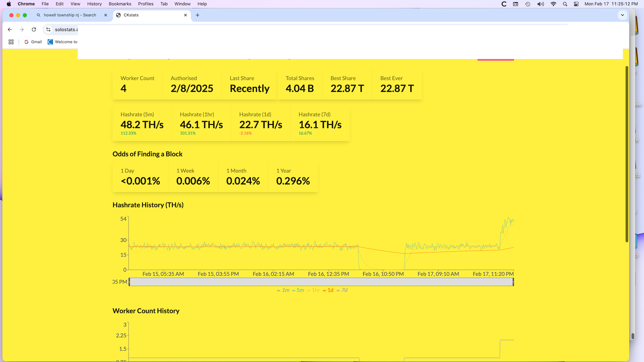Close the CKstats tab
644x362 pixels.
[185, 15]
